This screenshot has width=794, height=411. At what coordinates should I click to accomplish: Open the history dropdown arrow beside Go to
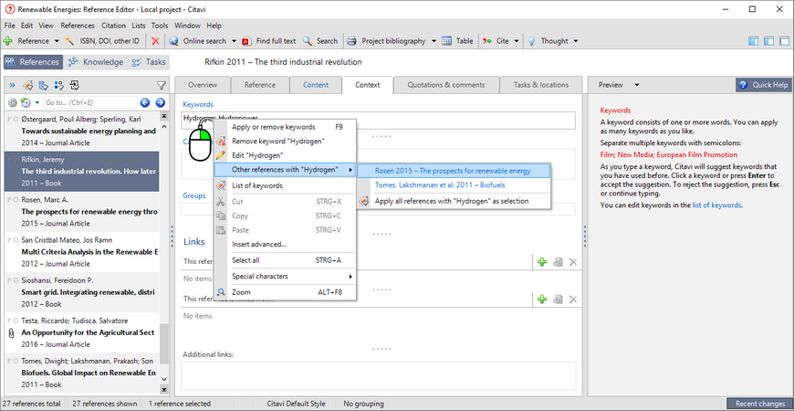(37, 103)
